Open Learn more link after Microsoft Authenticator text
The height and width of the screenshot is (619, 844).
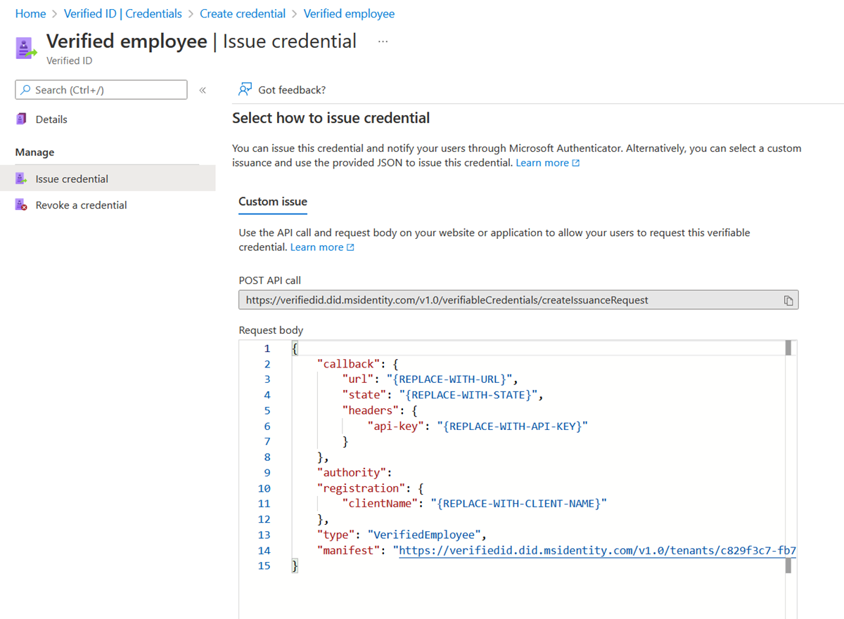click(x=548, y=163)
